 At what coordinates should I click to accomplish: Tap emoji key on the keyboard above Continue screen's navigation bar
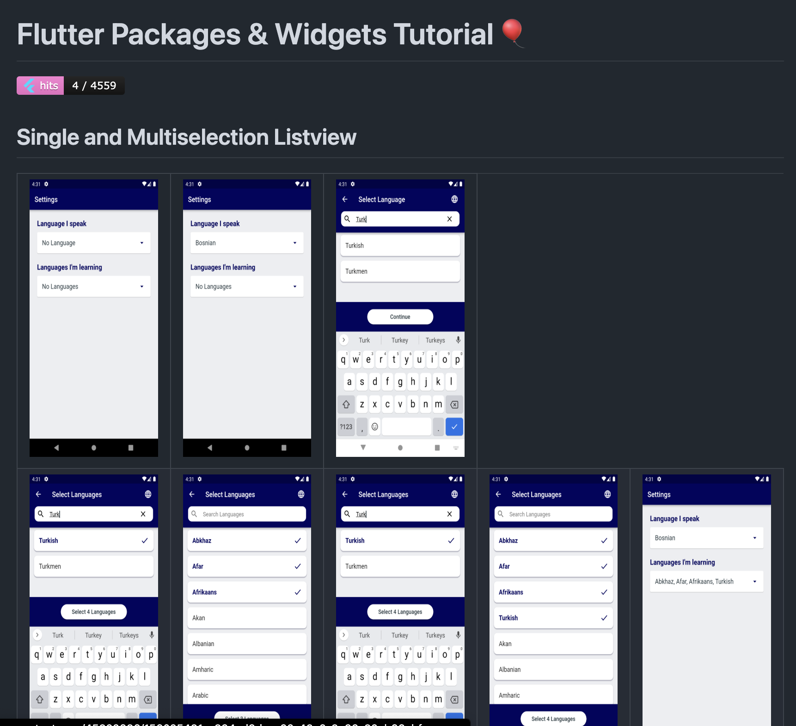tap(375, 427)
